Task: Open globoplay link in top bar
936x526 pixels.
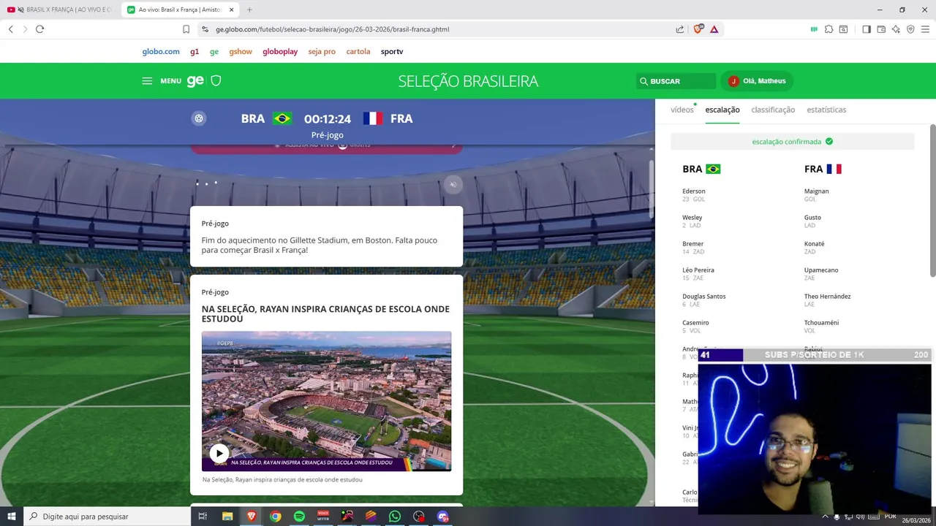Action: point(280,52)
